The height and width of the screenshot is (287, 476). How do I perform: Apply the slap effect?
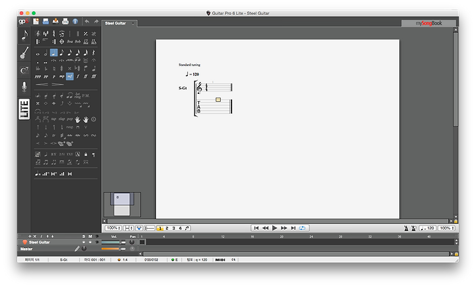tap(61, 119)
